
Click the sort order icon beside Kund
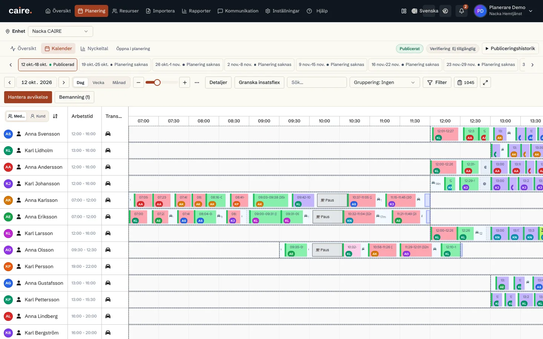point(55,116)
